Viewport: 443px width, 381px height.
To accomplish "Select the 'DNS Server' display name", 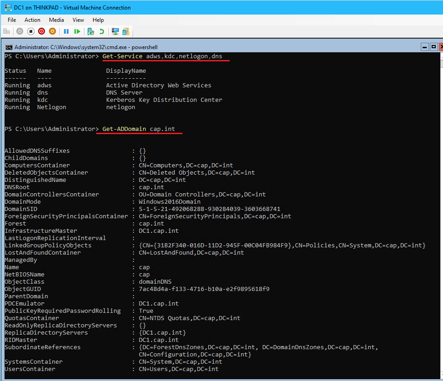I will click(x=124, y=93).
